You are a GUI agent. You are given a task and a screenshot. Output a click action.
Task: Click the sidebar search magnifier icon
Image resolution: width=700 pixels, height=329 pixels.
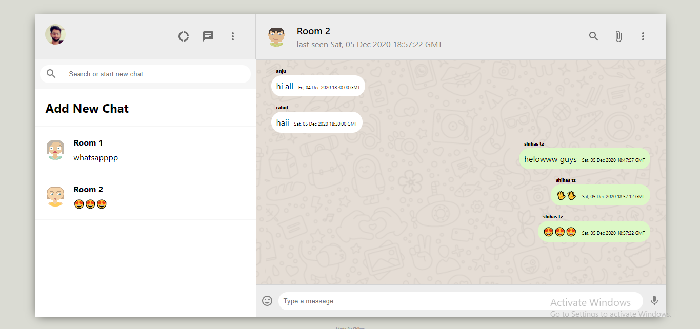pyautogui.click(x=51, y=74)
